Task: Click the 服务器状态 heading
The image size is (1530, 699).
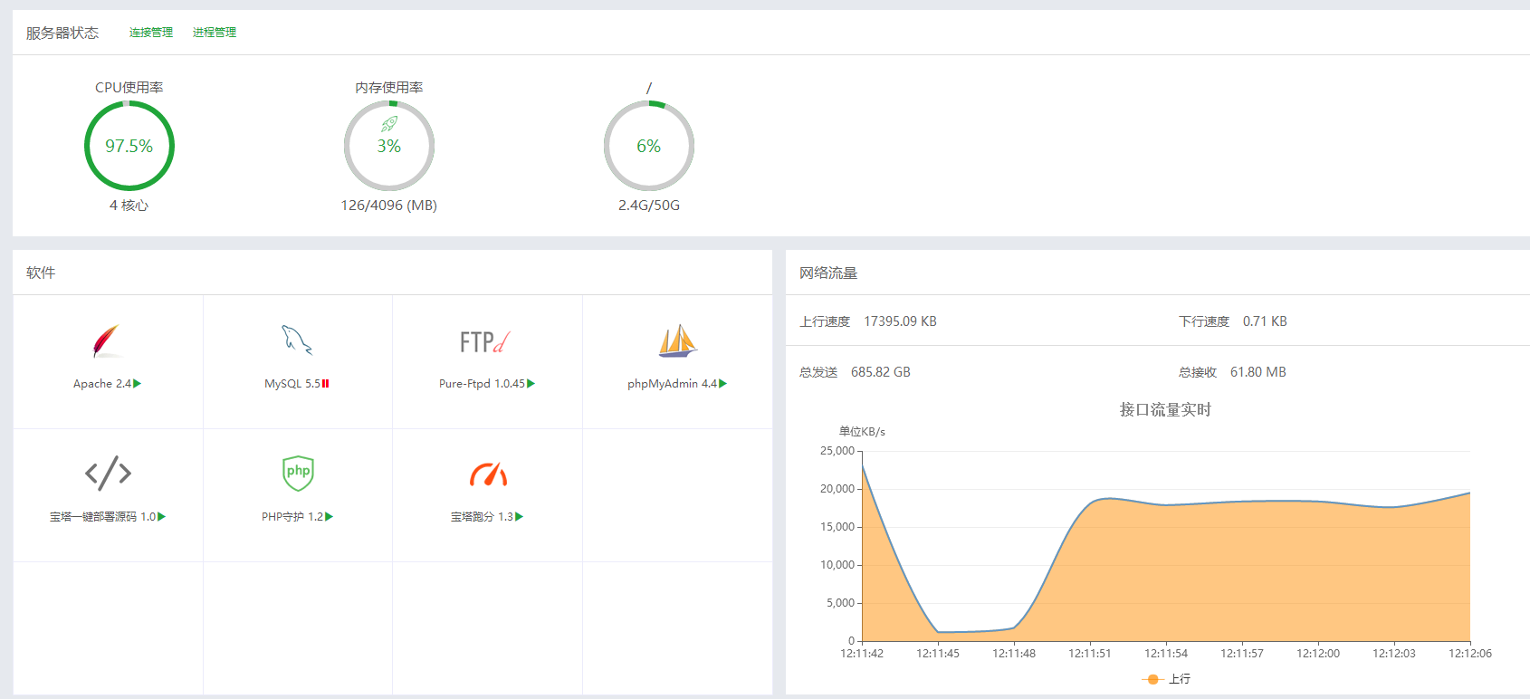Action: point(62,33)
